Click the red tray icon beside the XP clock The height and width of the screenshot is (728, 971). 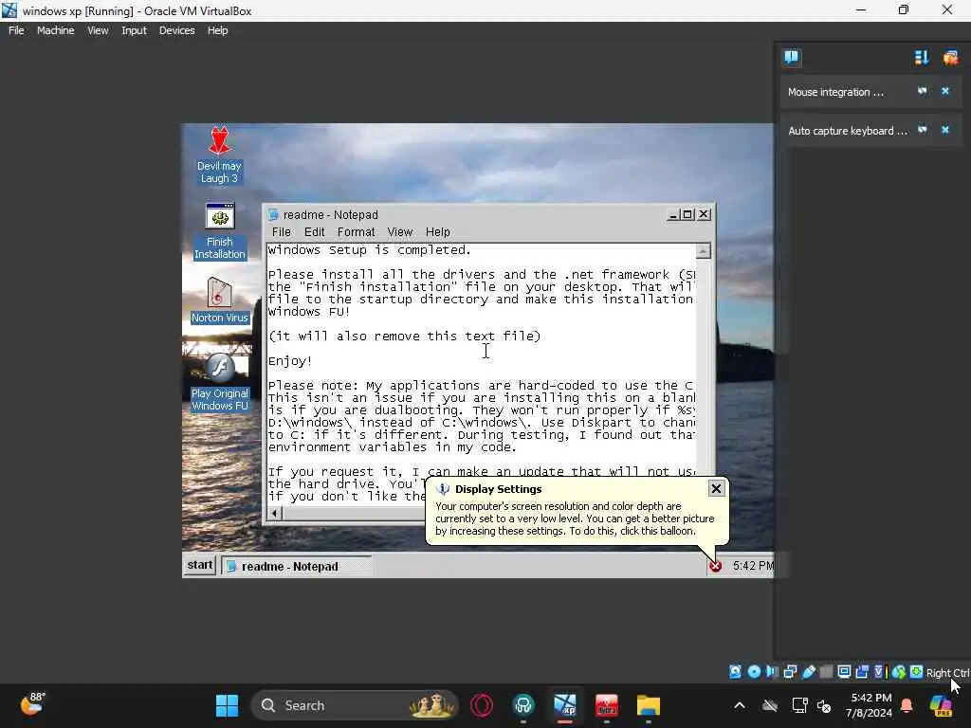(715, 566)
